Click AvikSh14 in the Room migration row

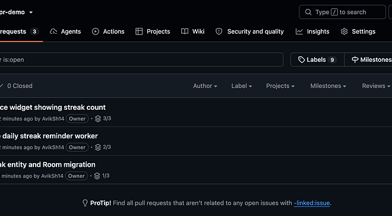(52, 176)
